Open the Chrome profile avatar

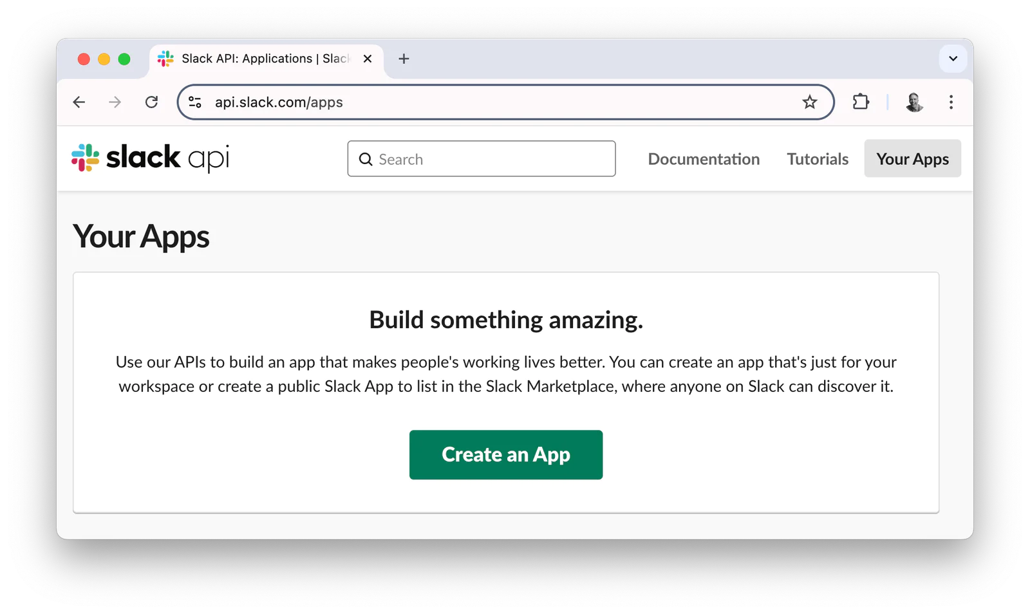[x=914, y=102]
